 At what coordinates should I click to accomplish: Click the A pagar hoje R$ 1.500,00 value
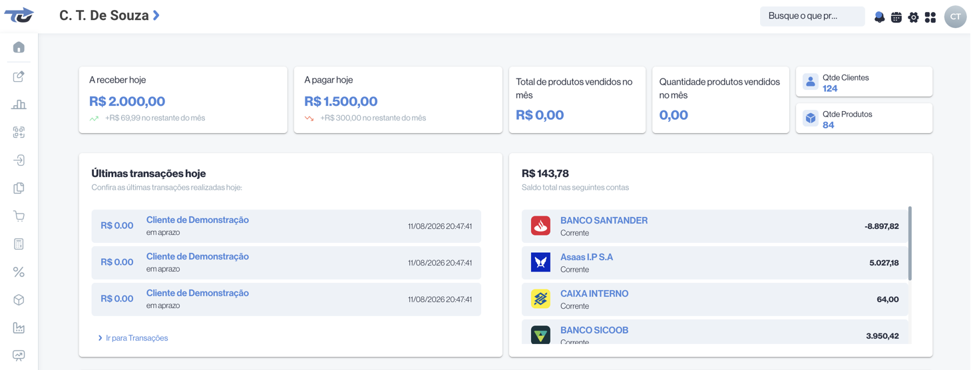[341, 101]
